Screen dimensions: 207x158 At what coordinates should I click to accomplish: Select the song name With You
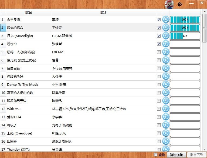coord(14,109)
